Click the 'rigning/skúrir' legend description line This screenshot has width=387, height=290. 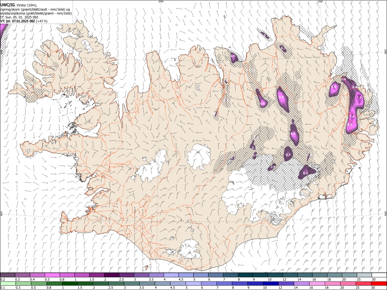35,9
